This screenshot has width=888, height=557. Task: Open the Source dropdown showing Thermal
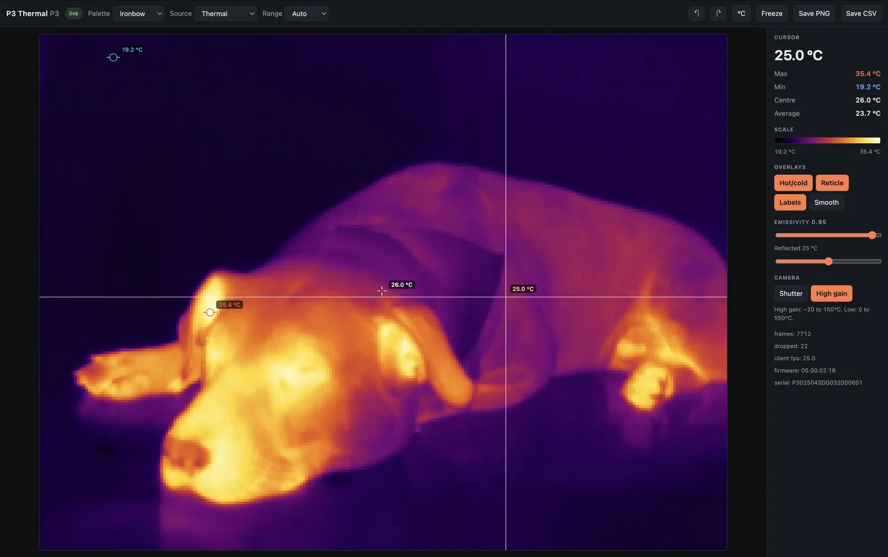225,13
